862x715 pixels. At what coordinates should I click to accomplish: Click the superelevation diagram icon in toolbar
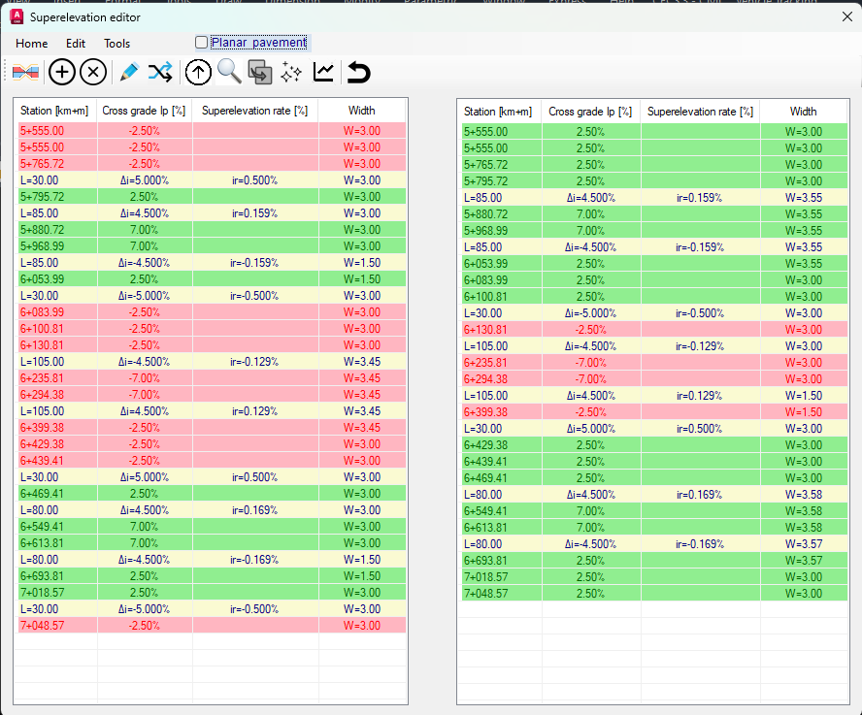coord(25,72)
